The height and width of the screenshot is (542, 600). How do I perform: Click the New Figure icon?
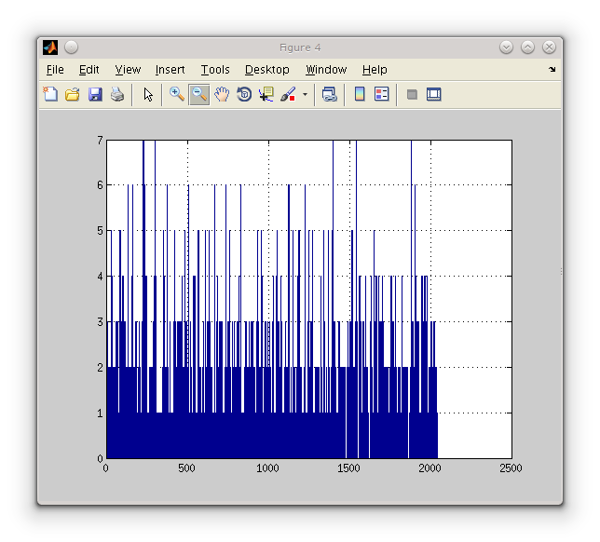[50, 94]
